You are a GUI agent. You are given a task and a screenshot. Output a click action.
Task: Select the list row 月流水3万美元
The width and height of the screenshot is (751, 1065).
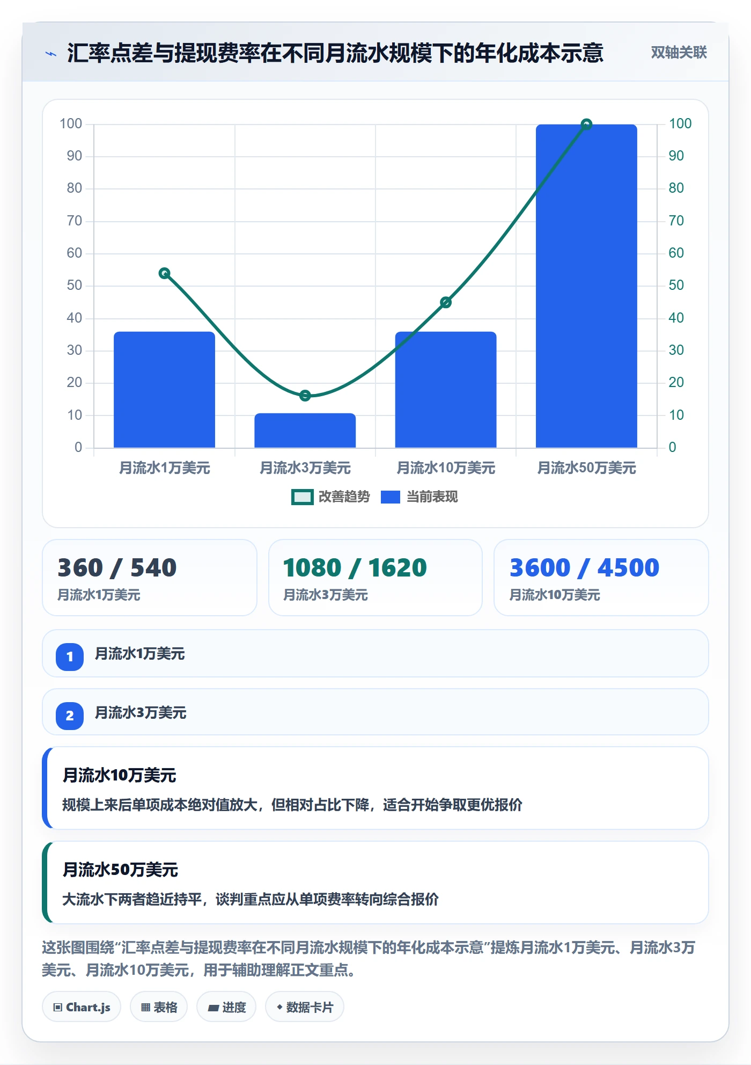[376, 712]
